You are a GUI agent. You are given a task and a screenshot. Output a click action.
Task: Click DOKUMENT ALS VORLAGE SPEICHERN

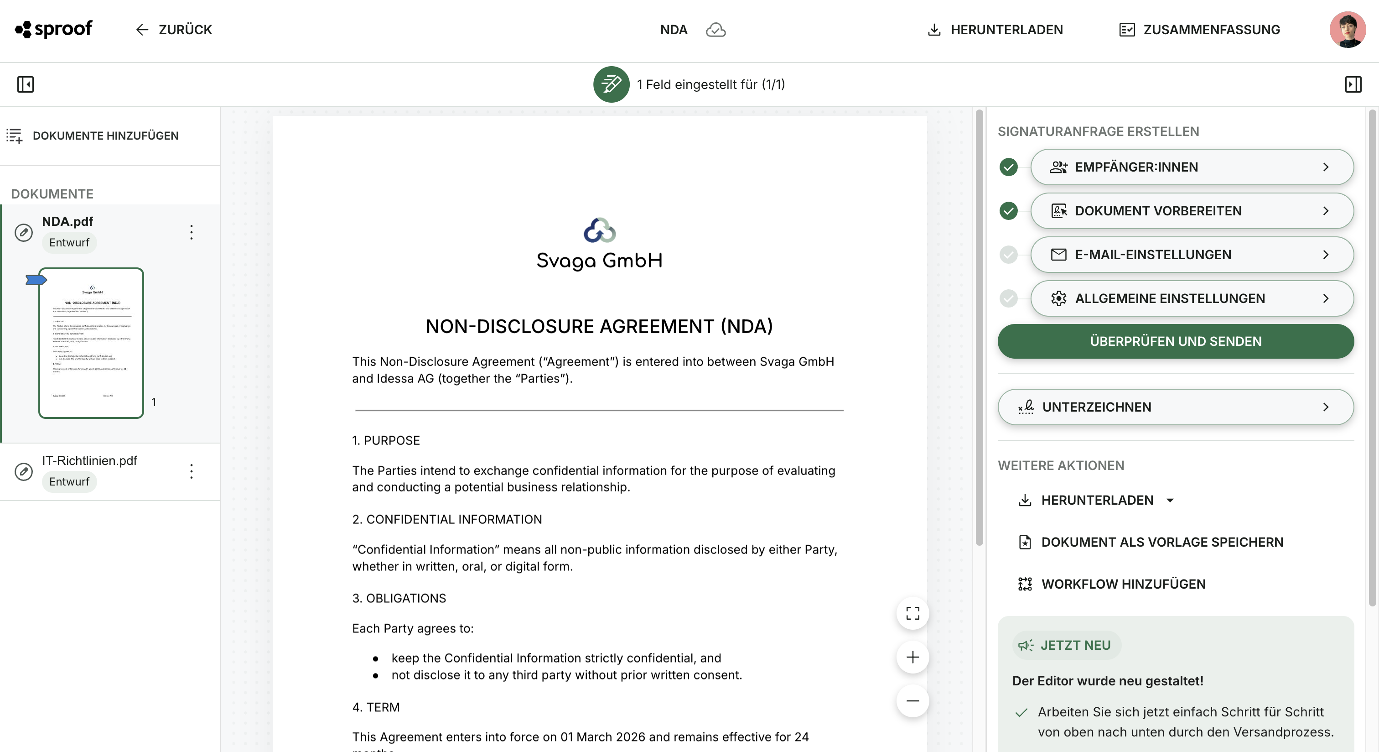pos(1151,542)
